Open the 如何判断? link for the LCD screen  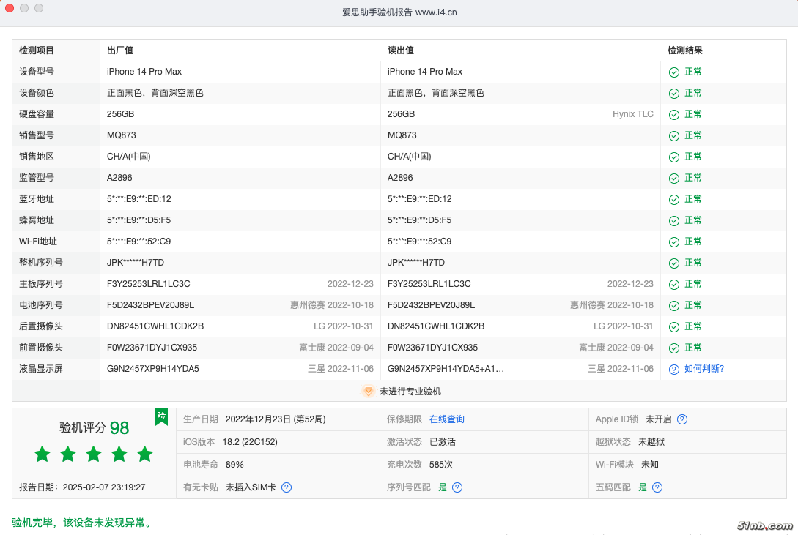click(703, 369)
